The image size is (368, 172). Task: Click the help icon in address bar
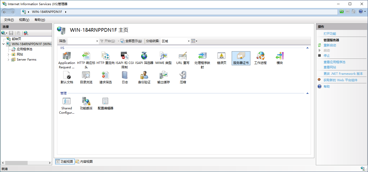pyautogui.click(x=361, y=12)
